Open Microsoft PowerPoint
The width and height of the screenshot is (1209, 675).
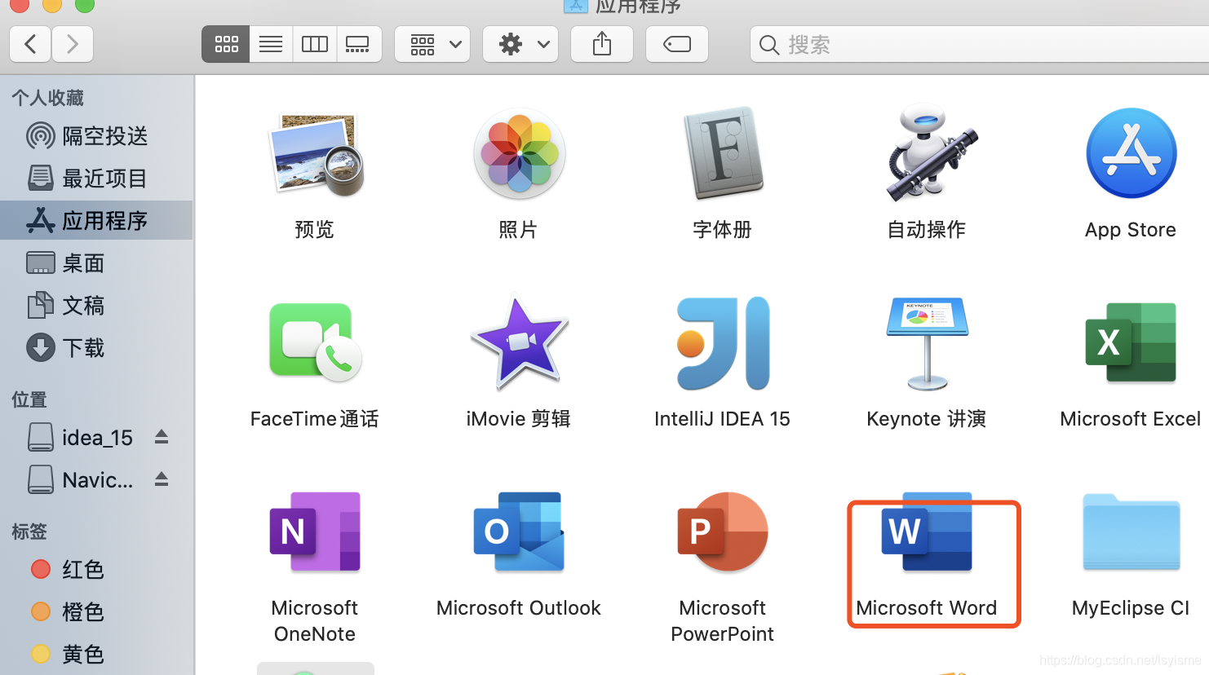pyautogui.click(x=722, y=532)
